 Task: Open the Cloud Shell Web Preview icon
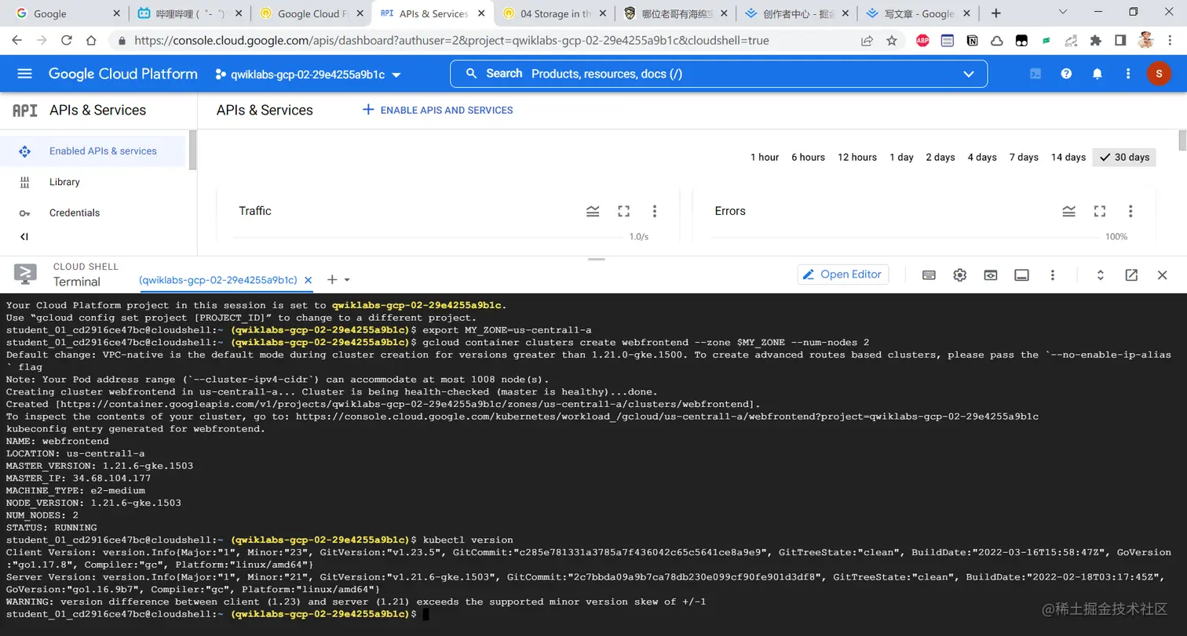tap(991, 274)
